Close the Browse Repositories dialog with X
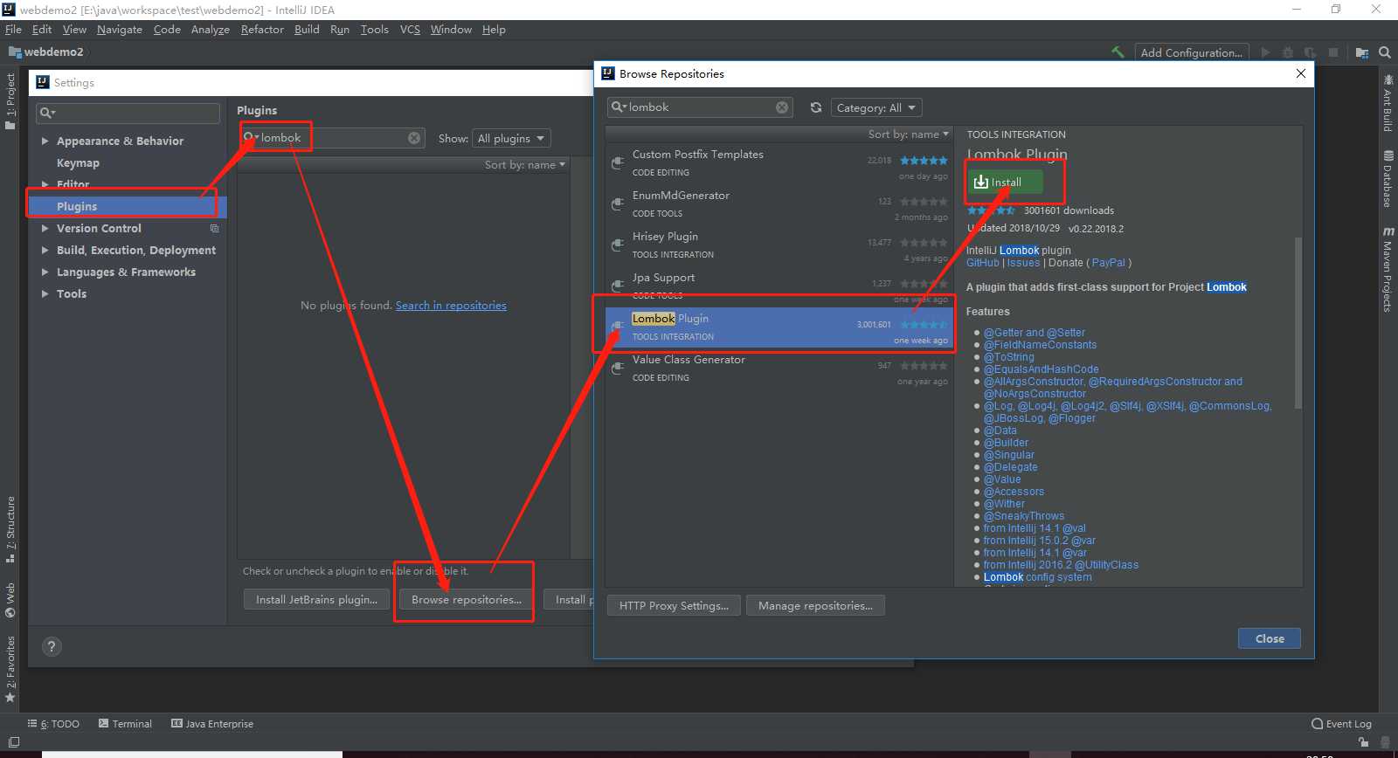The width and height of the screenshot is (1398, 758). [1301, 73]
